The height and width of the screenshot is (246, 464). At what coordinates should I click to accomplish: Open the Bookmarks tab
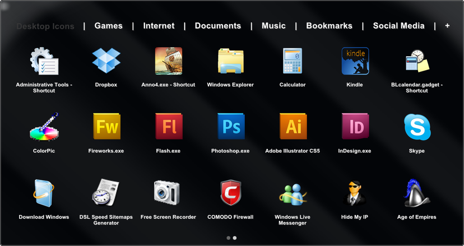click(x=329, y=26)
